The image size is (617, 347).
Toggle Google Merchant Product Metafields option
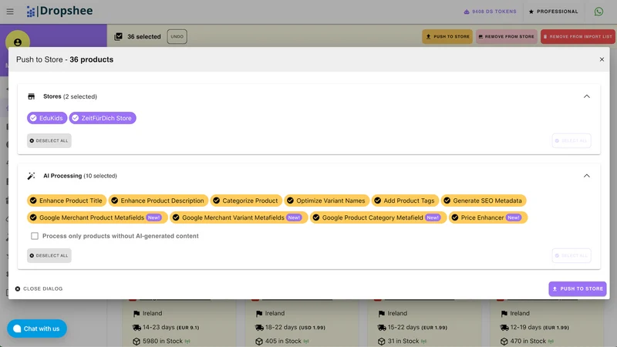click(x=97, y=217)
